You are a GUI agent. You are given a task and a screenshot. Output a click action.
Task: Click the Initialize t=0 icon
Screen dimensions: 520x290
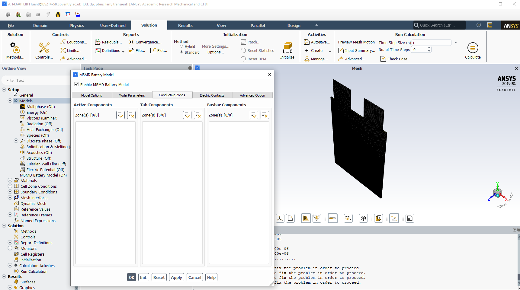pyautogui.click(x=287, y=48)
